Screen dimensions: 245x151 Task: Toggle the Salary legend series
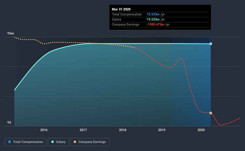pos(58,142)
